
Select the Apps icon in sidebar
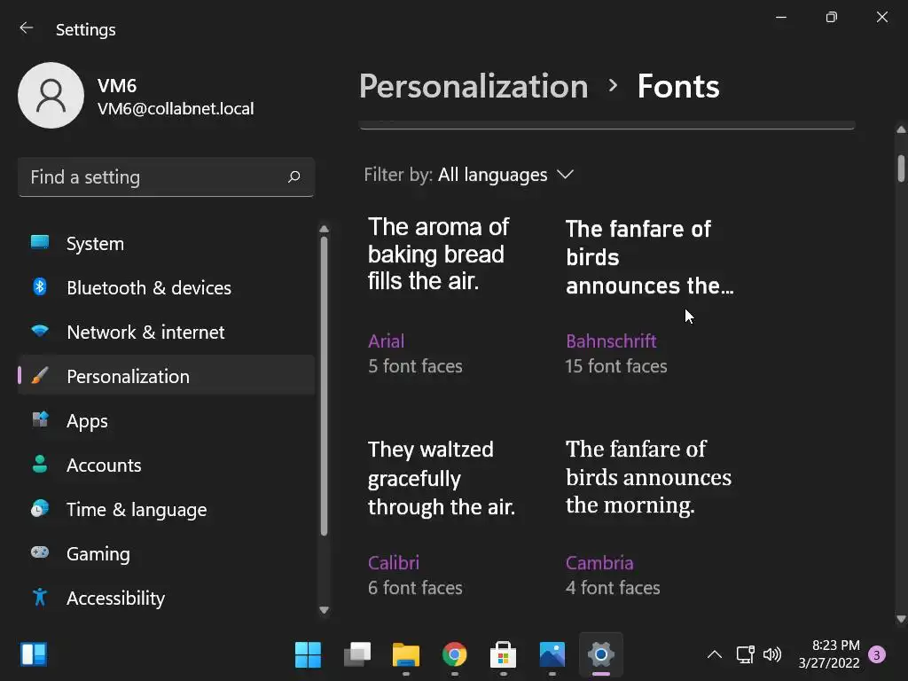click(40, 419)
